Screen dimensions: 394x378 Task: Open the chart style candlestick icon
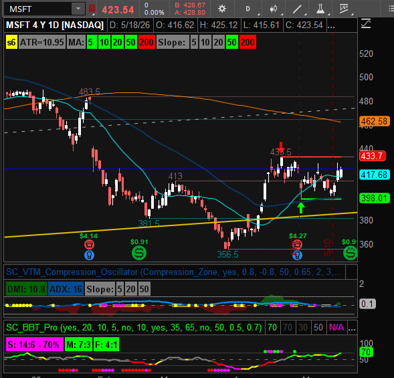pyautogui.click(x=274, y=9)
